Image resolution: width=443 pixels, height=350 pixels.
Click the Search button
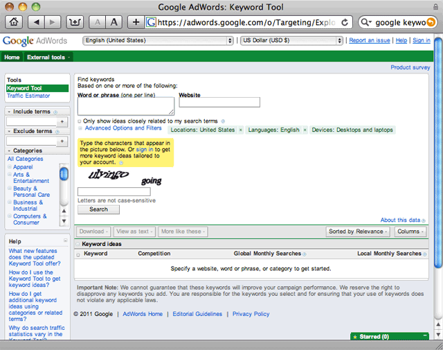click(98, 209)
